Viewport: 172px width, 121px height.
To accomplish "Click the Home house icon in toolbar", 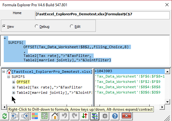I will click(55, 116).
